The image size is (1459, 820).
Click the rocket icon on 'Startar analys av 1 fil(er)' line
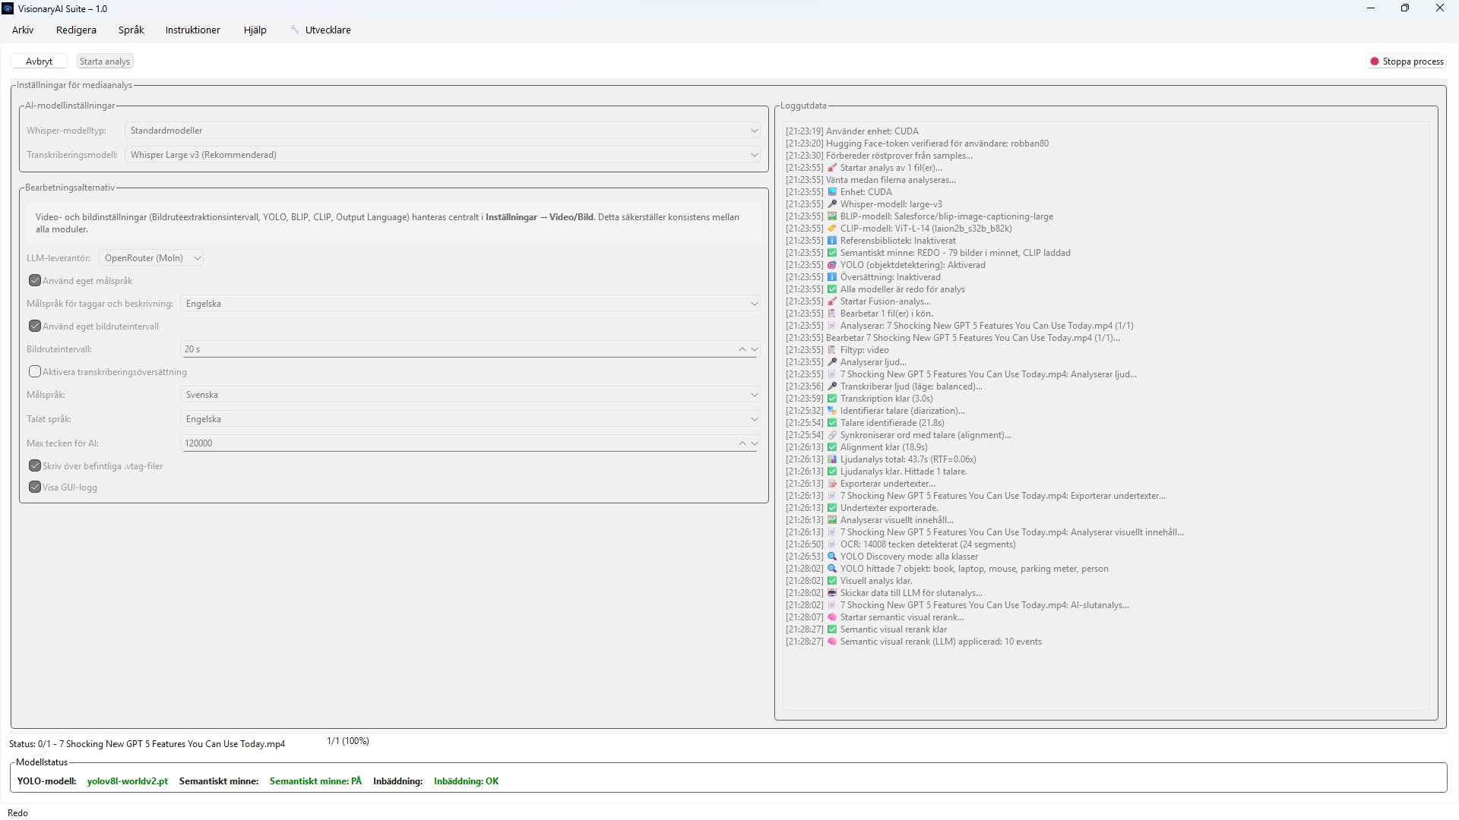tap(832, 168)
